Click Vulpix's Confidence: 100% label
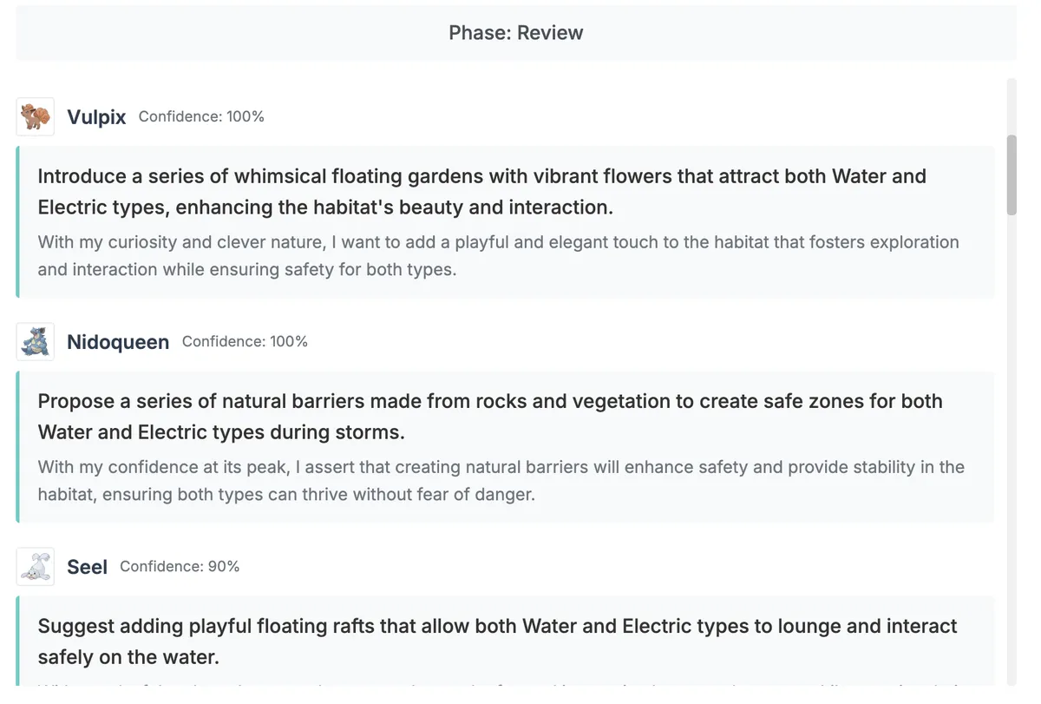 201,116
